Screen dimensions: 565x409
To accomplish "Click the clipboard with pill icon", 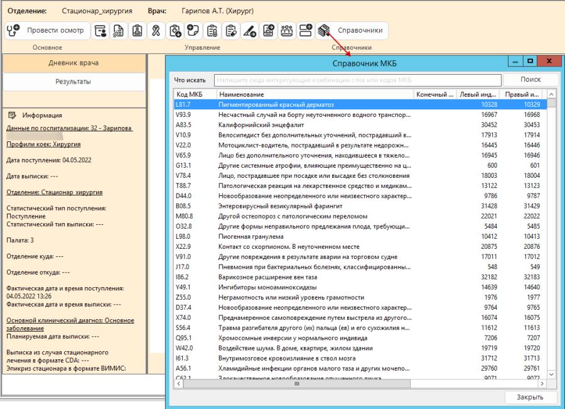I will [231, 31].
